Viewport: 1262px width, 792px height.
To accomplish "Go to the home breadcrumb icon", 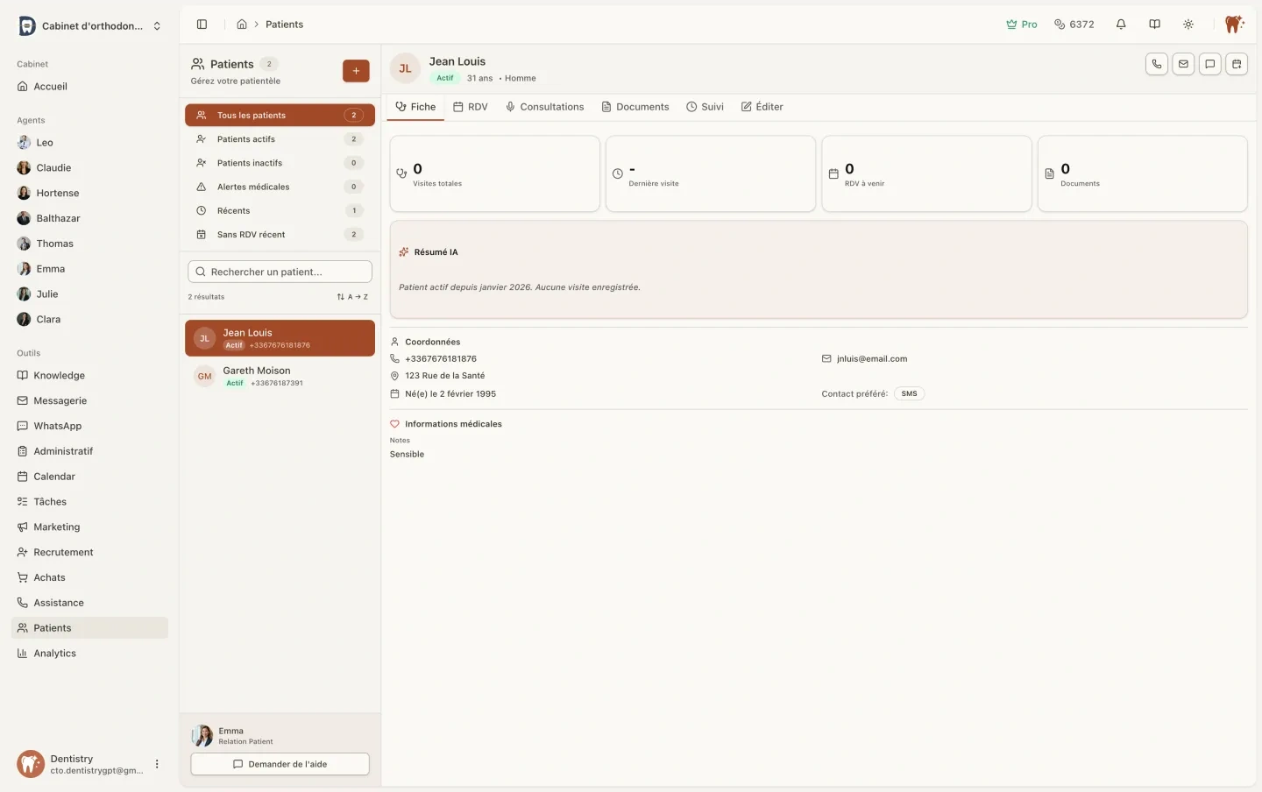I will (x=242, y=25).
